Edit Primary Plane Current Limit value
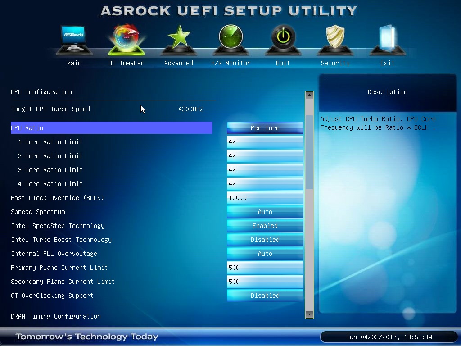461x346 pixels. tap(265, 268)
